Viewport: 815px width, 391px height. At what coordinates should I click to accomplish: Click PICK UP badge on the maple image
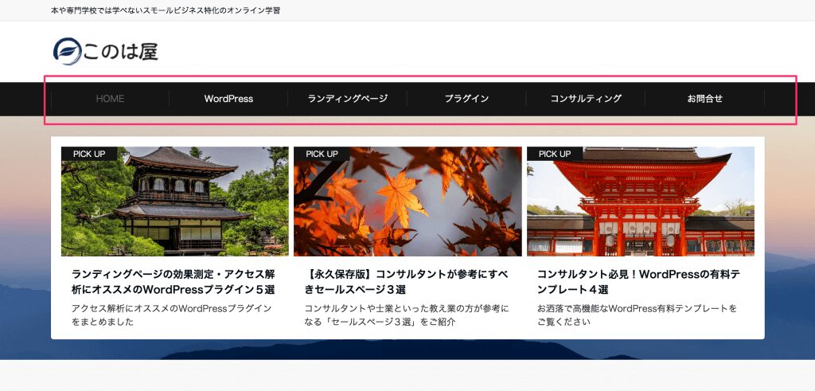pyautogui.click(x=322, y=154)
